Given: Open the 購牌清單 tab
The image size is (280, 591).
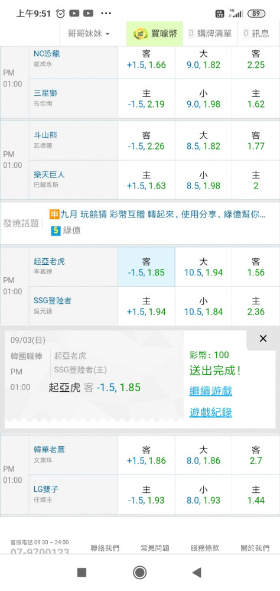Looking at the screenshot, I should (210, 34).
